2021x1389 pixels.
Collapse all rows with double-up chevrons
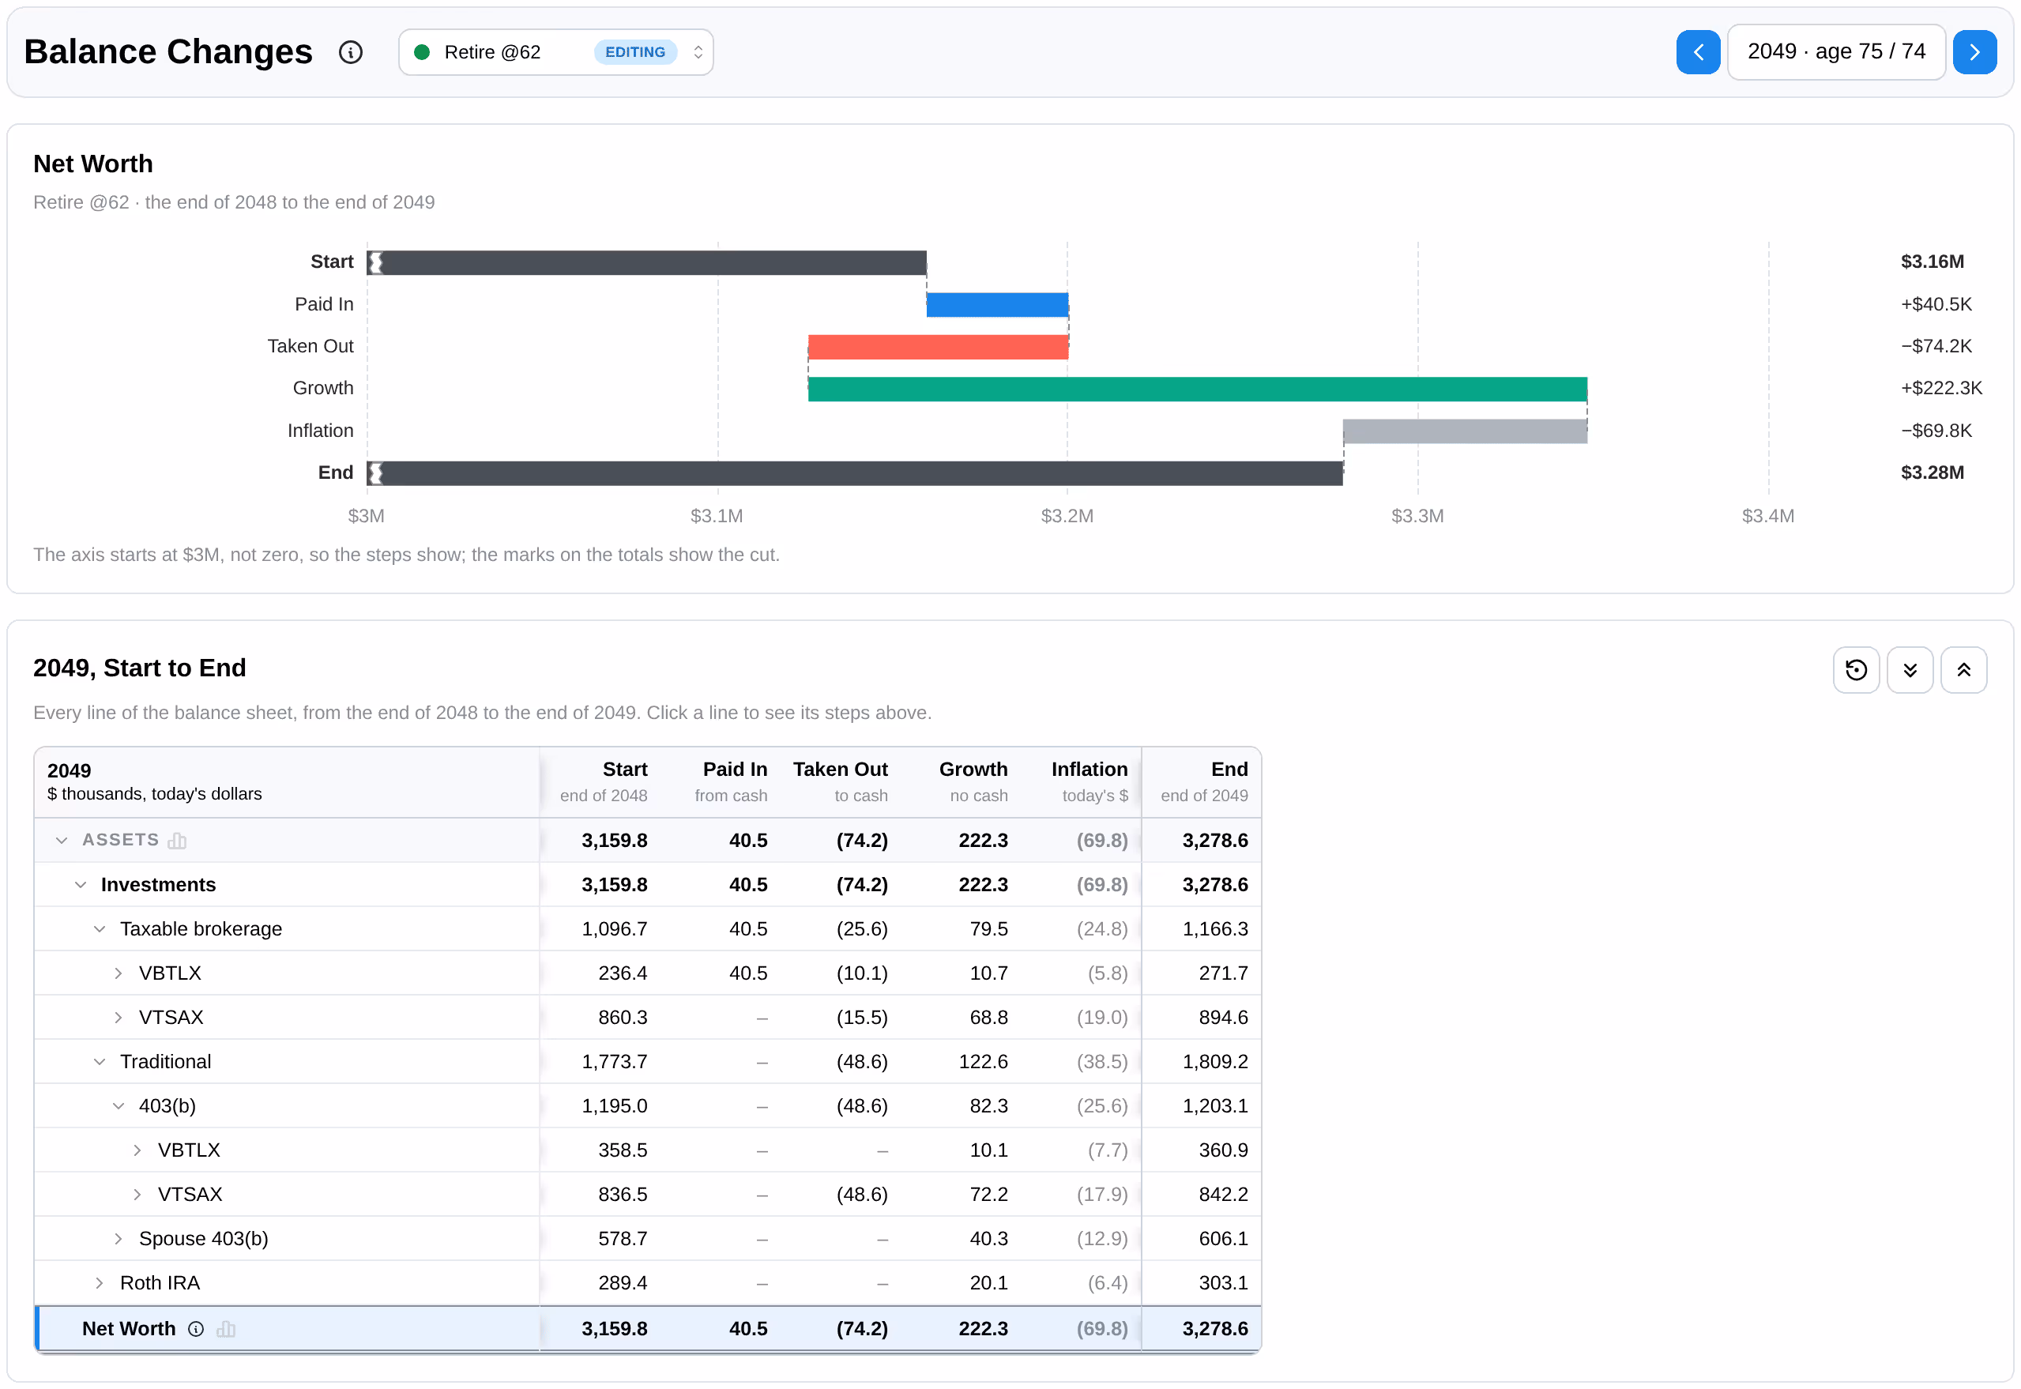[x=1963, y=669]
